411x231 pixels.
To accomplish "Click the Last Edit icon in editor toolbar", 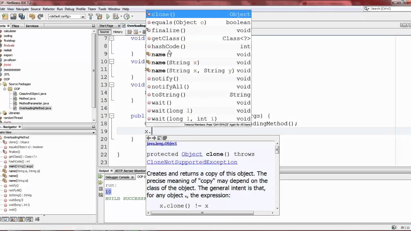I will pos(130,32).
